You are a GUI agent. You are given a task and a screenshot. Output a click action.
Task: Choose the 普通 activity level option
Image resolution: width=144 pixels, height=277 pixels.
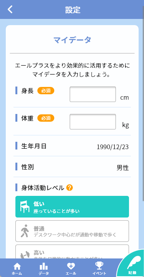pyautogui.click(x=72, y=231)
